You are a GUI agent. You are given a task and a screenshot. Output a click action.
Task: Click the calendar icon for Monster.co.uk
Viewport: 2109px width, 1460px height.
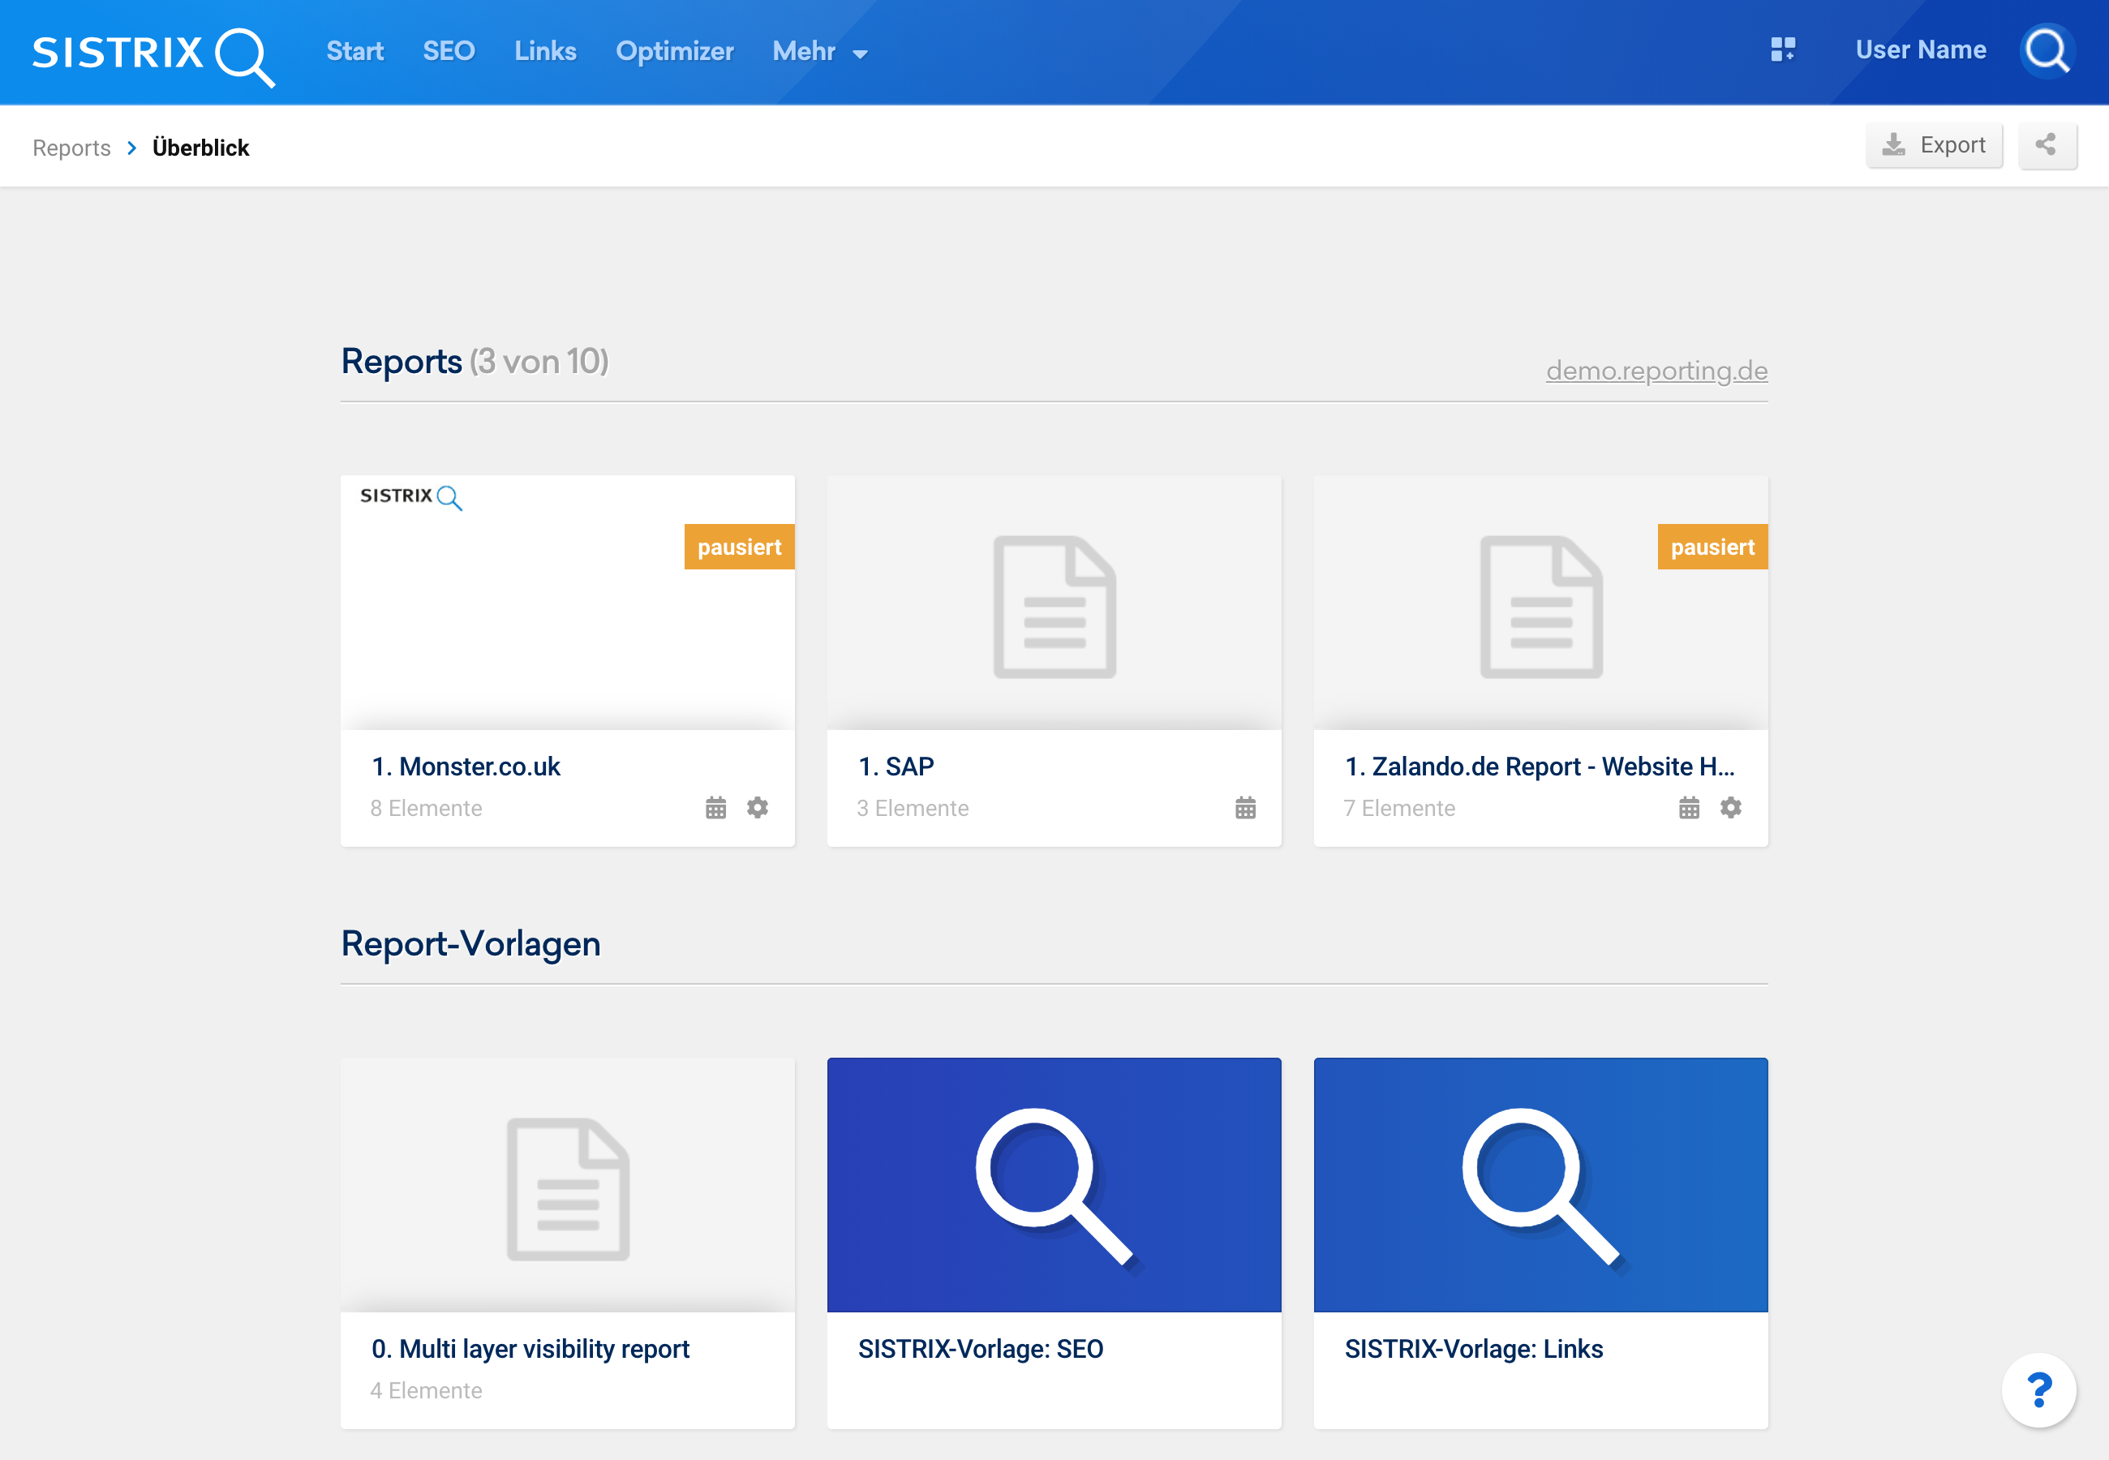716,806
